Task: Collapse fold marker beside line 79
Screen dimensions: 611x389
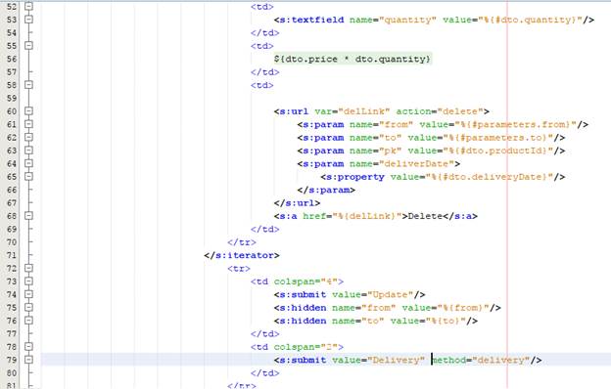Action: coord(28,360)
